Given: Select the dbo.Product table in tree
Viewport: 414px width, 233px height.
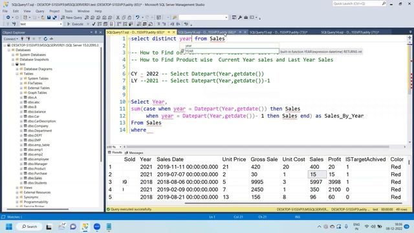Looking at the screenshot, I should (37, 168).
